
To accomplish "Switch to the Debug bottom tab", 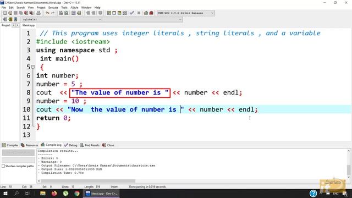I will click(x=71, y=145).
